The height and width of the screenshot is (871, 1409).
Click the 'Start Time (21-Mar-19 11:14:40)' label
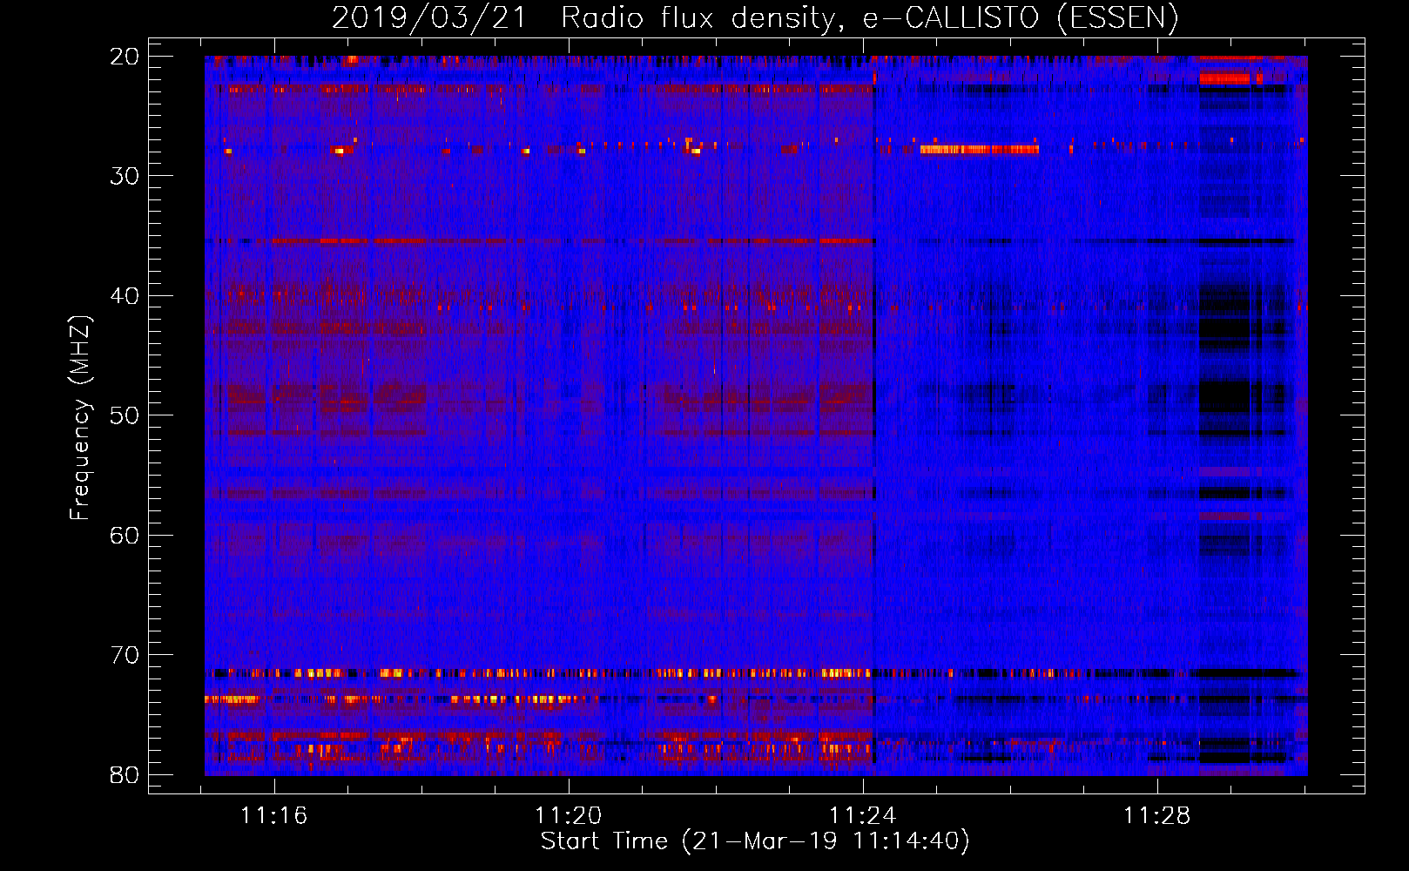coord(755,841)
